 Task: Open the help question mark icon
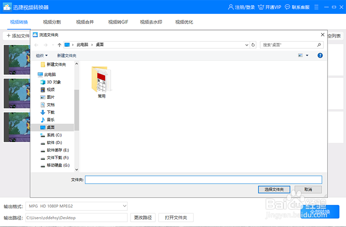320,55
